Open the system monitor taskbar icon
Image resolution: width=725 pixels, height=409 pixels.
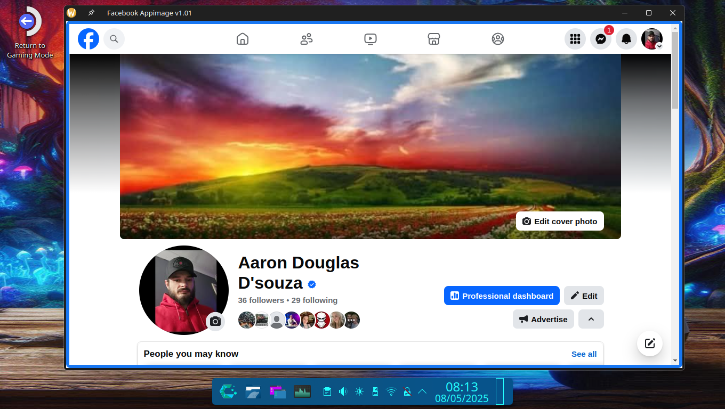302,391
